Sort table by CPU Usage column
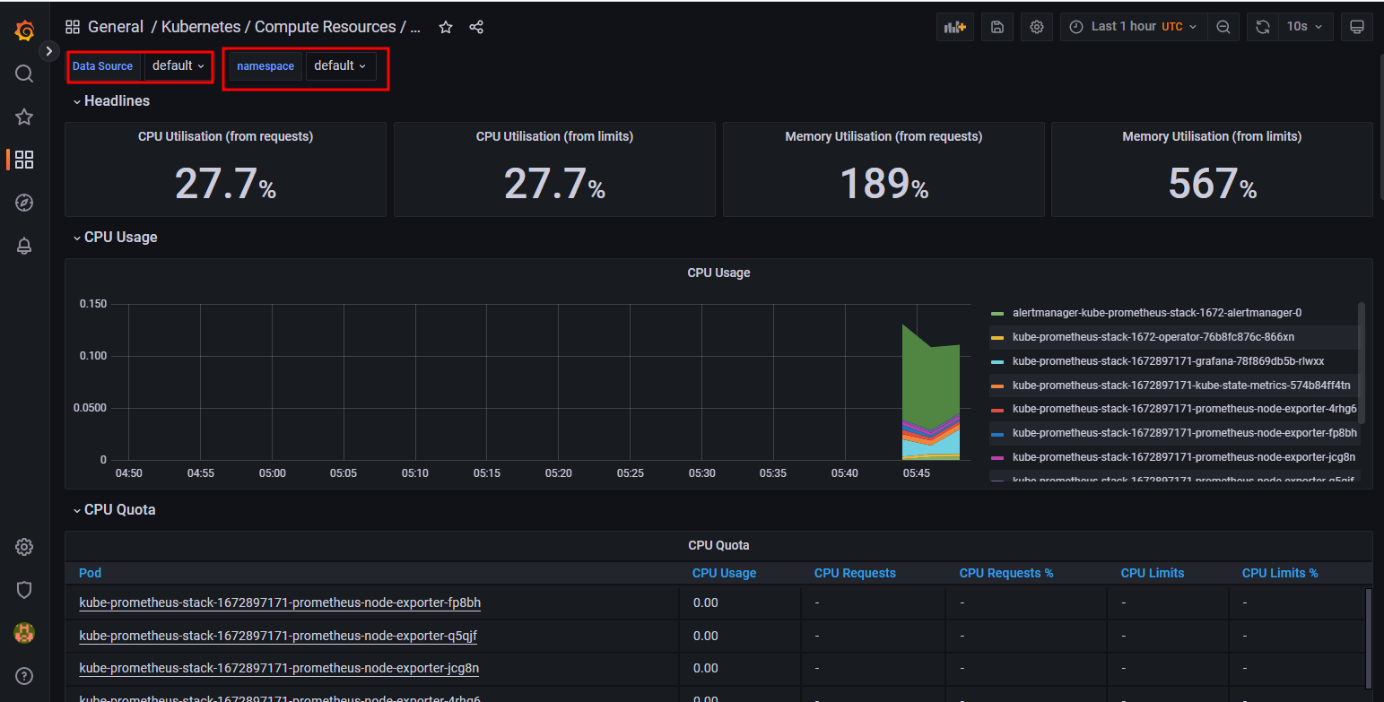Viewport: 1384px width, 702px height. coord(724,573)
